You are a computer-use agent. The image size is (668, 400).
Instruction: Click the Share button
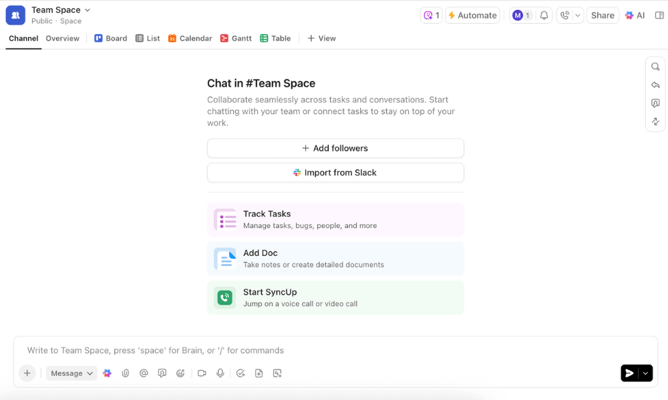[x=603, y=15]
